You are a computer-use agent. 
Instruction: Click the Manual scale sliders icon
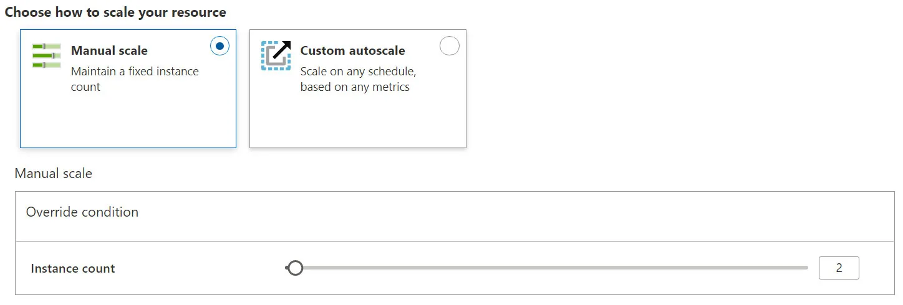click(x=47, y=55)
